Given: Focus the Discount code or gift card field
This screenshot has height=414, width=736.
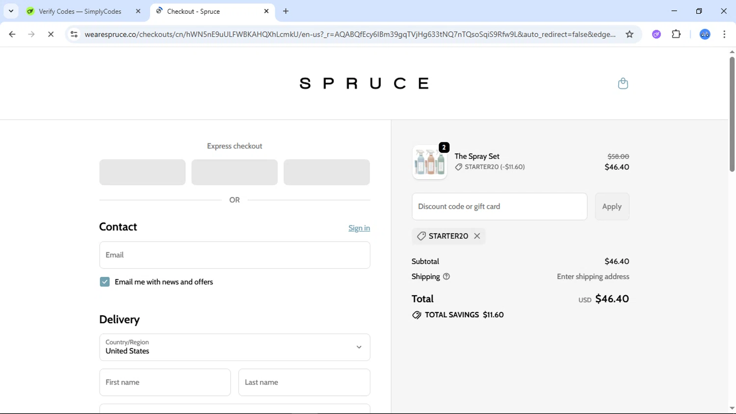Looking at the screenshot, I should (499, 206).
